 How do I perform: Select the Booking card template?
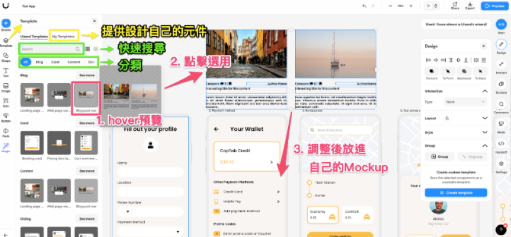pos(32,143)
